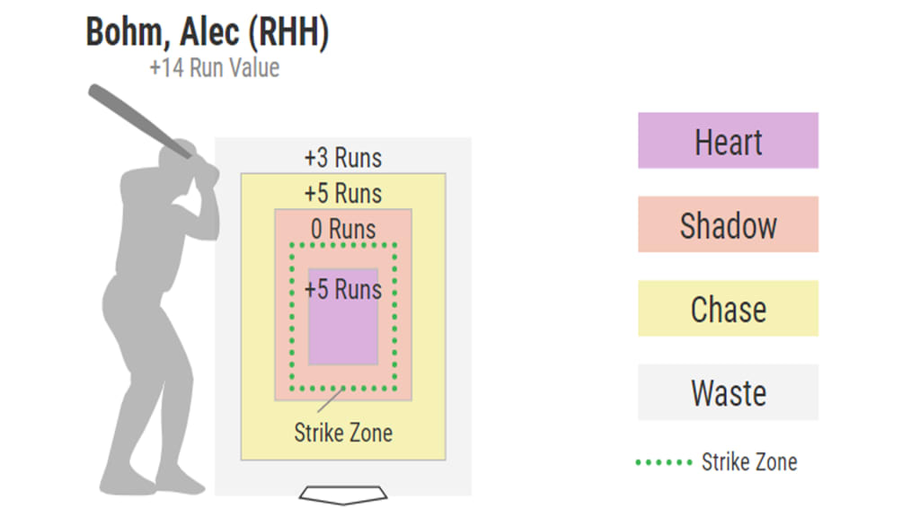Click the baseball bat graphic
The image size is (920, 517).
[139, 121]
